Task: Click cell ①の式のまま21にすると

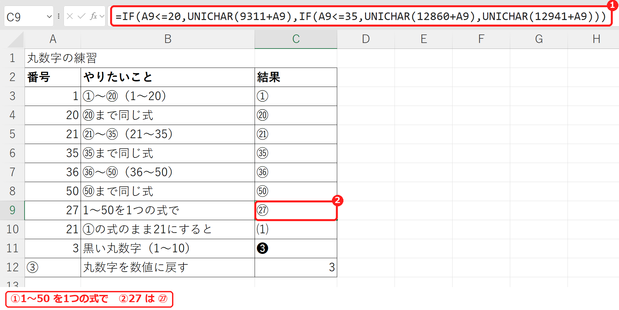Action: pos(168,229)
